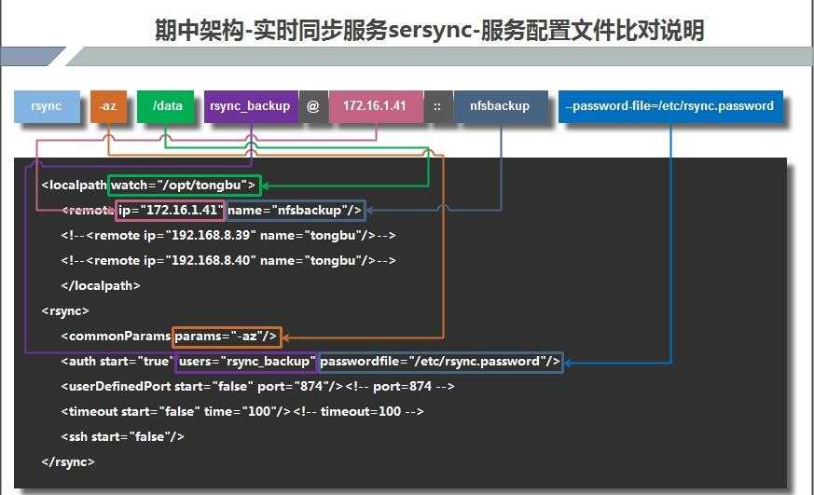Click 'name="nfsbackup"/>' in the code
Image resolution: width=814 pixels, height=495 pixels.
click(296, 210)
